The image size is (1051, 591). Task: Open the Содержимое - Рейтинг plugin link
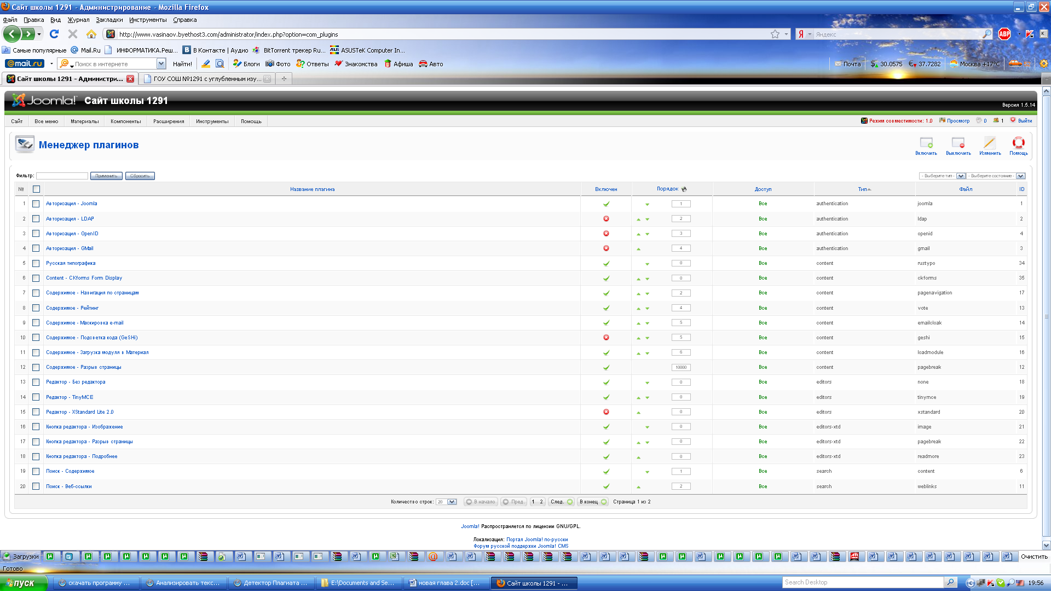coord(72,308)
